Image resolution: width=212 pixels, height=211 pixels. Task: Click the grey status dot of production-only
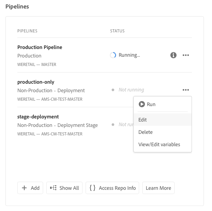coord(113,90)
